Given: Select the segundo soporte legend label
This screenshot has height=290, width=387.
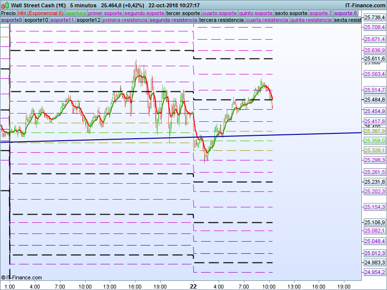Looking at the screenshot, I should pyautogui.click(x=144, y=14).
